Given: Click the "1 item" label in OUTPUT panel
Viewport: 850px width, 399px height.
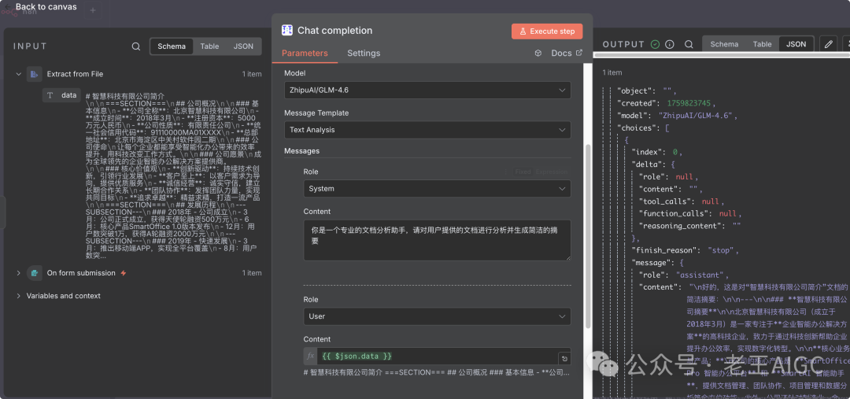Looking at the screenshot, I should (x=612, y=72).
